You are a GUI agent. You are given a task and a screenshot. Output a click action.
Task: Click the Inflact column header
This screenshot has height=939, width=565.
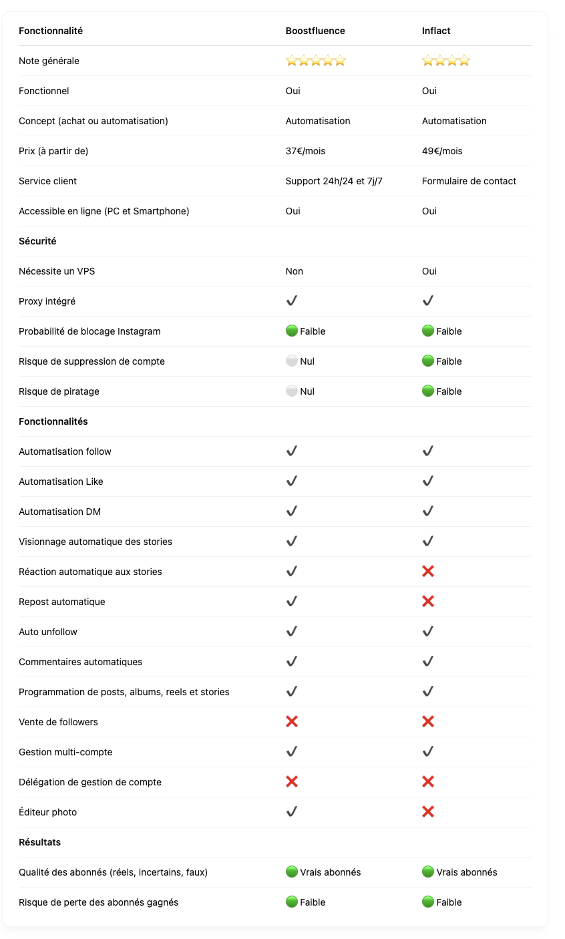[436, 31]
